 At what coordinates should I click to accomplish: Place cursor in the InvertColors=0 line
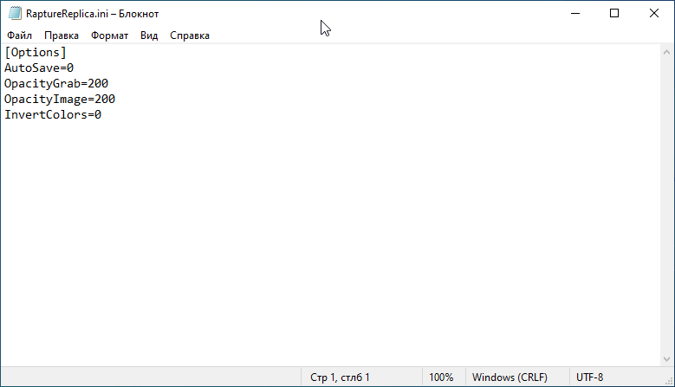coord(53,114)
